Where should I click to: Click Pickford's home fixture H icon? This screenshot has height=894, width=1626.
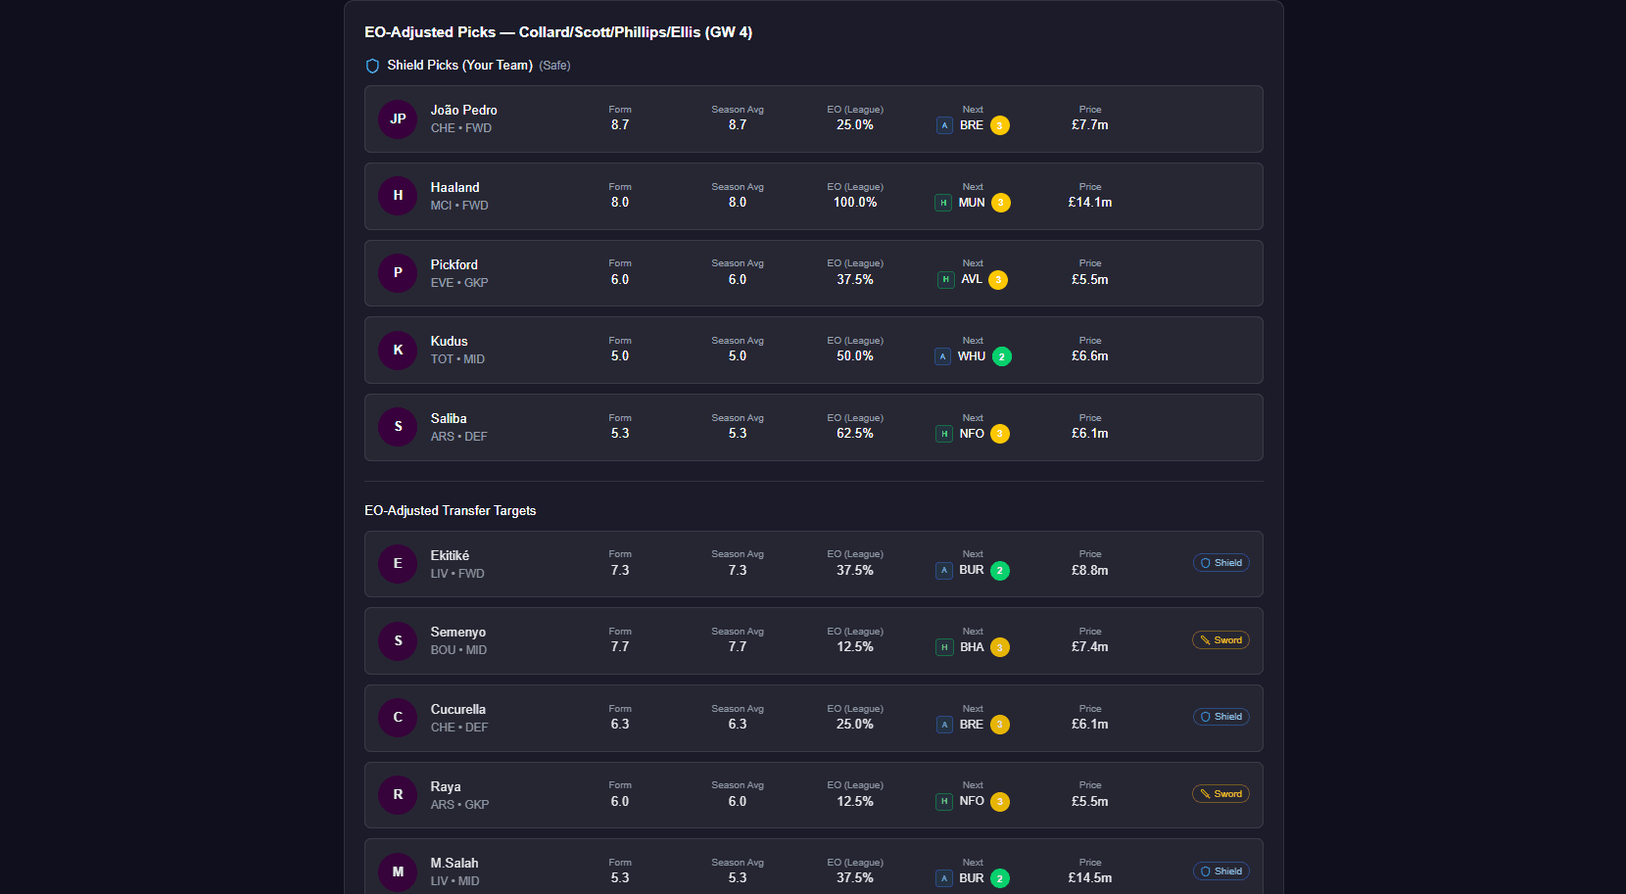945,280
